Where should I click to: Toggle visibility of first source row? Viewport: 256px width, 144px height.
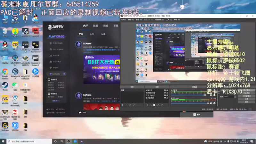(165, 90)
